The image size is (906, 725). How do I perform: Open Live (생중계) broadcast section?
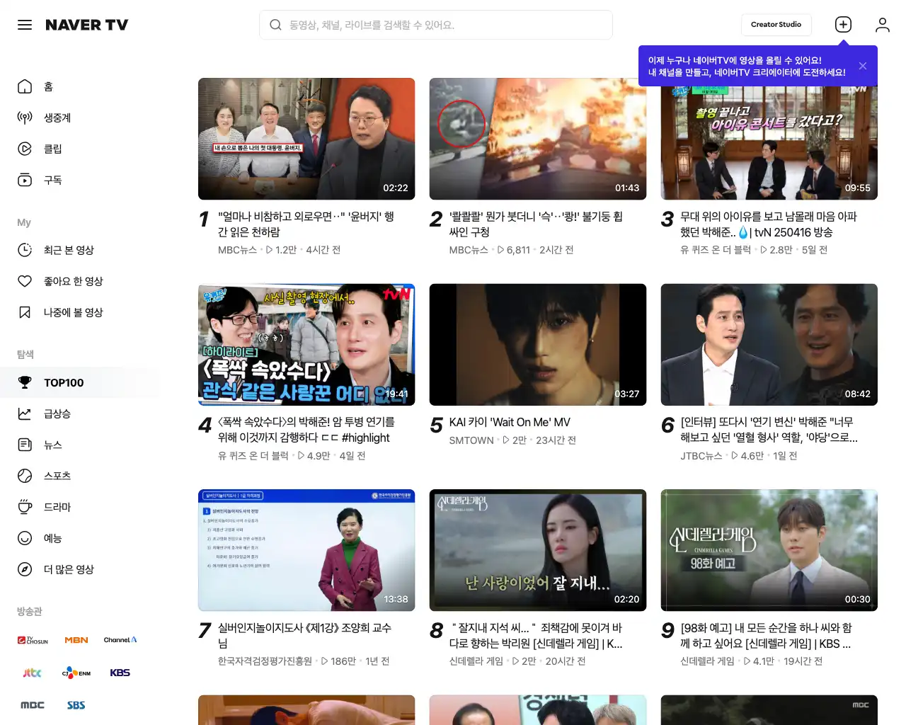pyautogui.click(x=57, y=118)
